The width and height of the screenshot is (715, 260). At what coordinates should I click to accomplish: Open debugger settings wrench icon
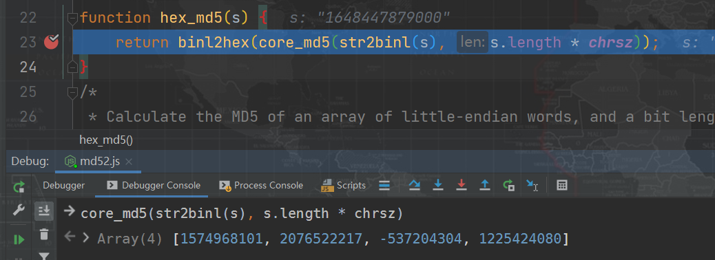[x=19, y=210]
